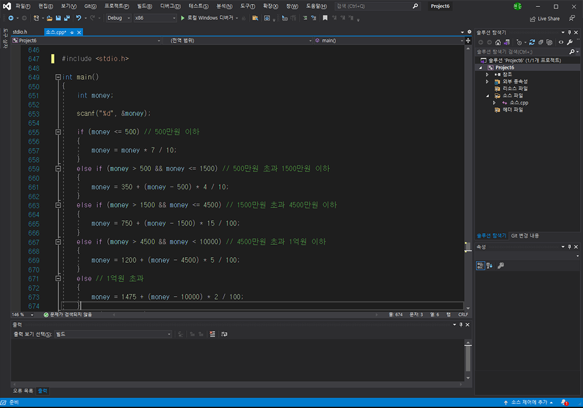Expand the 소스.cpp tree node arrow

[494, 103]
